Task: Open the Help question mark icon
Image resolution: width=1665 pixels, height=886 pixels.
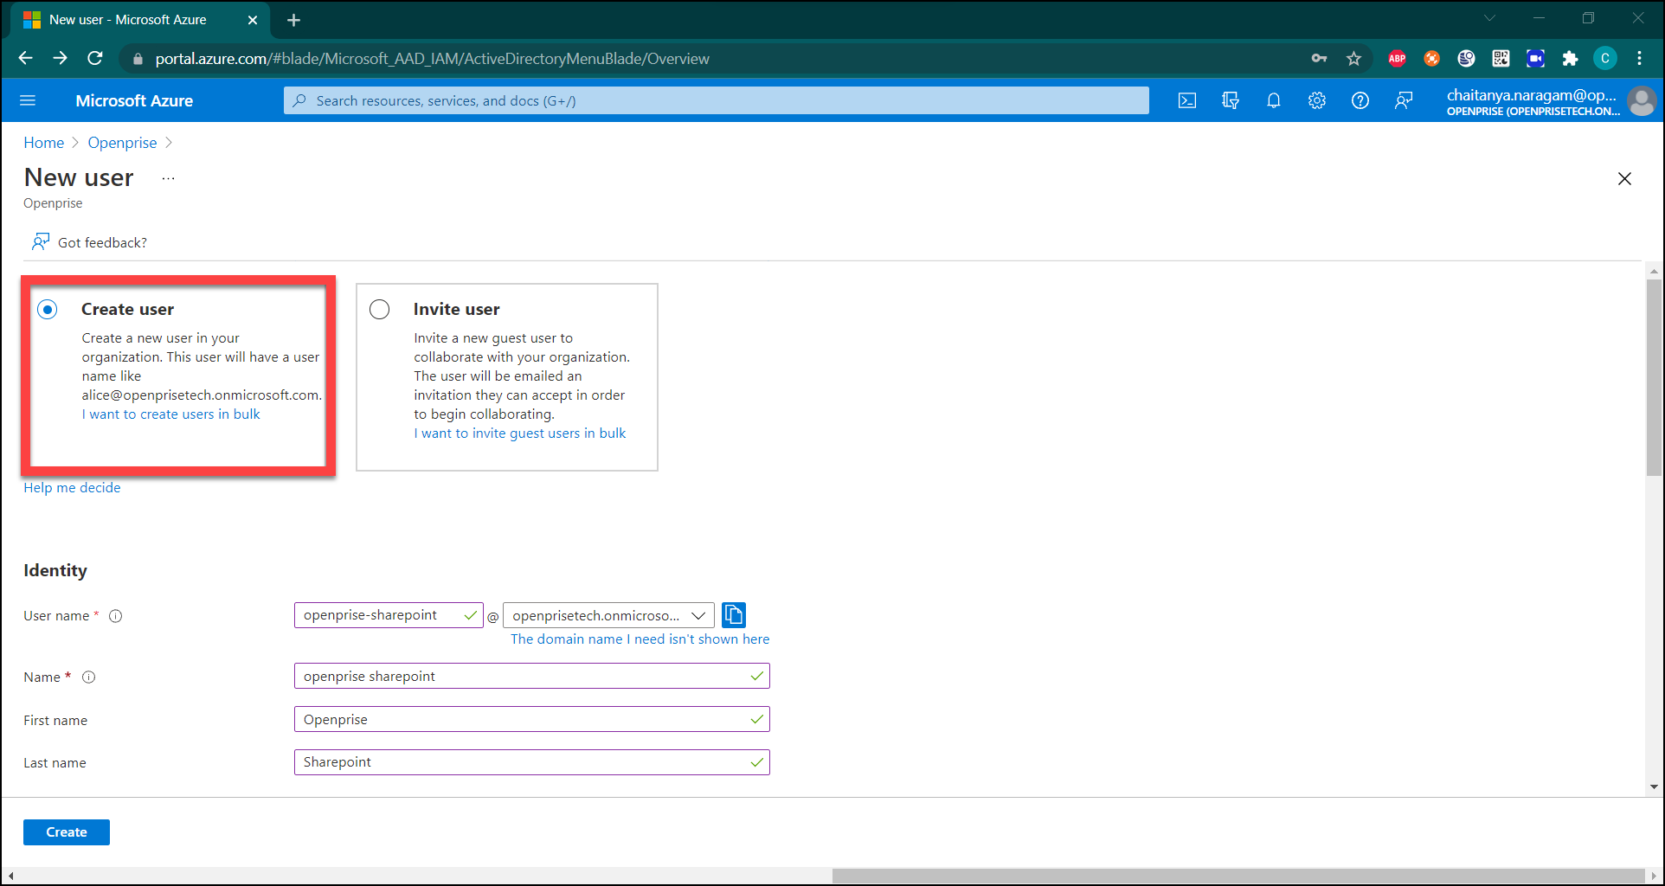Action: [x=1360, y=100]
